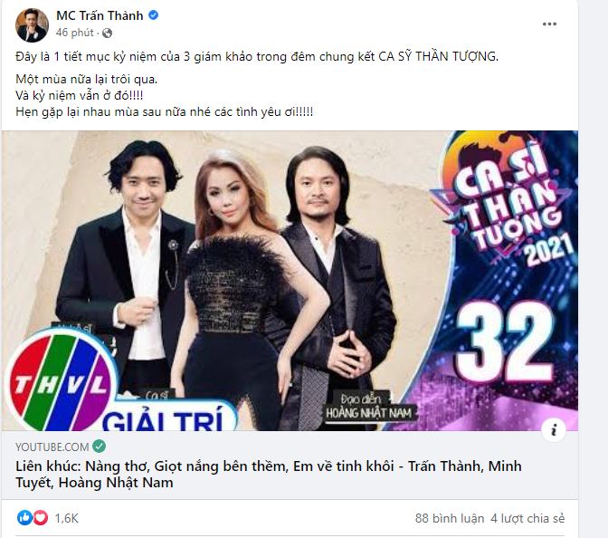Click the public globe privacy icon

[x=108, y=33]
